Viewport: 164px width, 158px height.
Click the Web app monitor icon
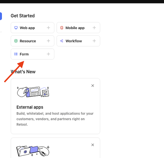(16, 28)
